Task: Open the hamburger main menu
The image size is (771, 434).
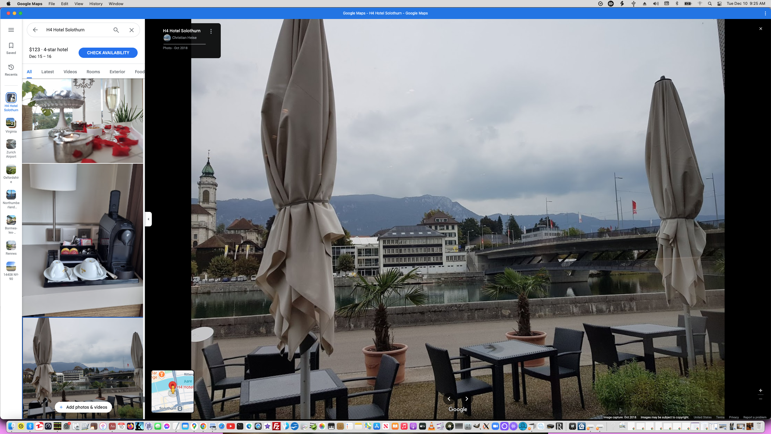Action: [x=11, y=30]
